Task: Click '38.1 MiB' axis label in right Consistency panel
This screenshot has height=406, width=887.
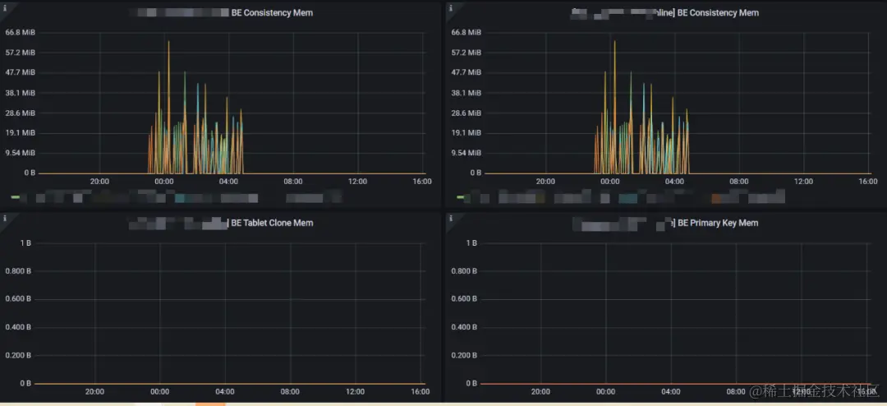Action: click(466, 93)
